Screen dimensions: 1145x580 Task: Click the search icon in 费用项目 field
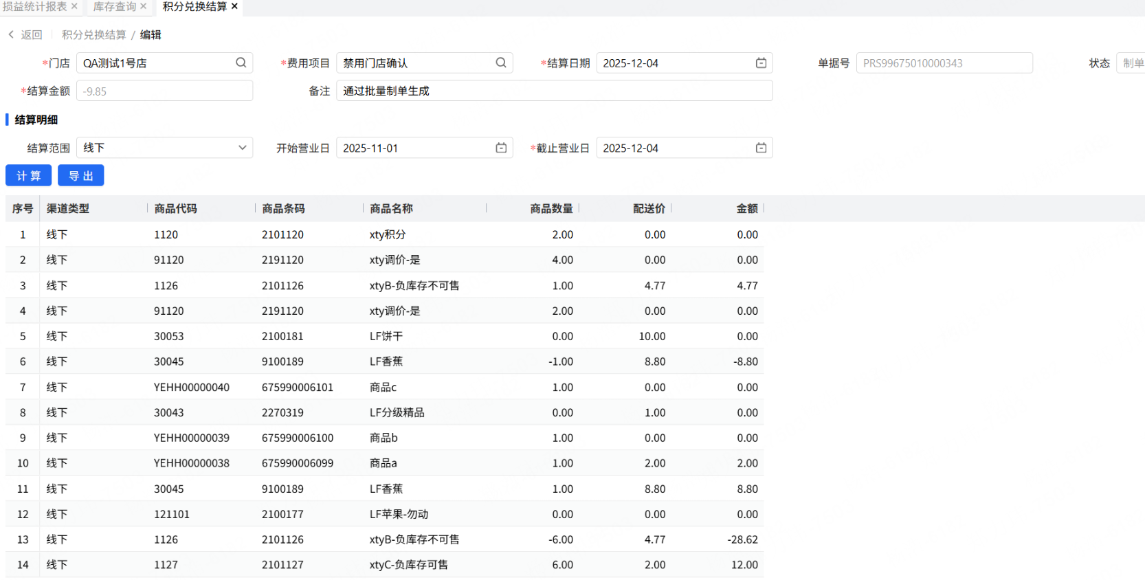501,63
